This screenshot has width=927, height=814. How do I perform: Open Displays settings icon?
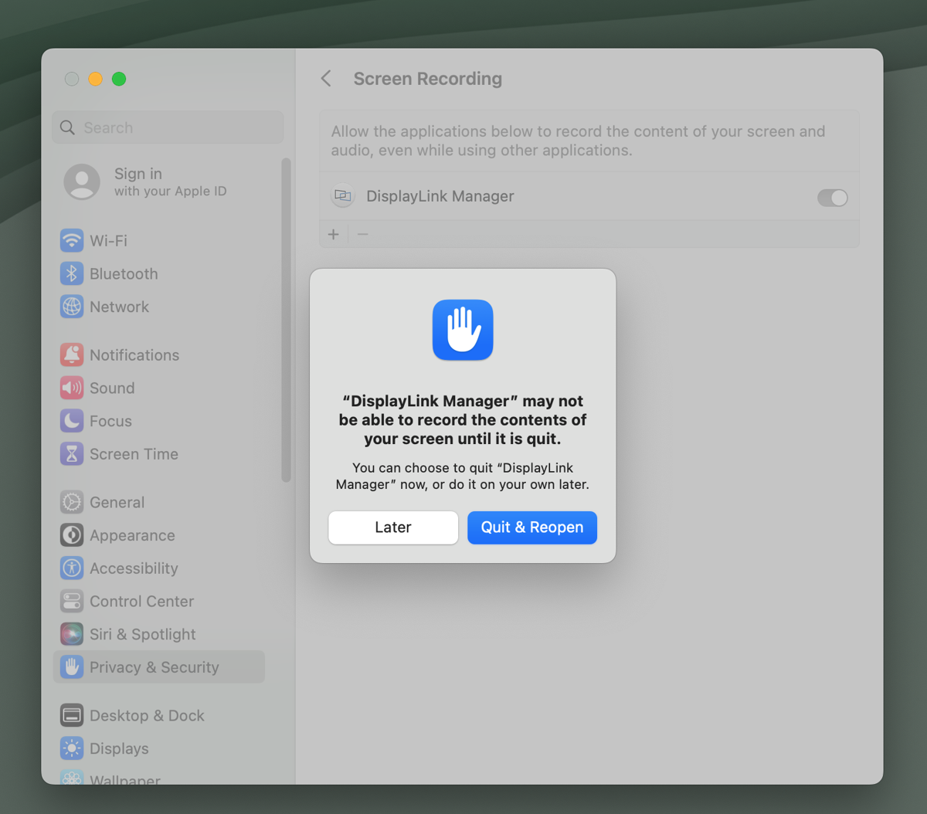[72, 748]
